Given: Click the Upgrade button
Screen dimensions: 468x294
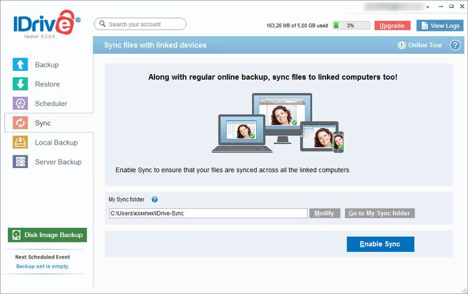Looking at the screenshot, I should (392, 25).
